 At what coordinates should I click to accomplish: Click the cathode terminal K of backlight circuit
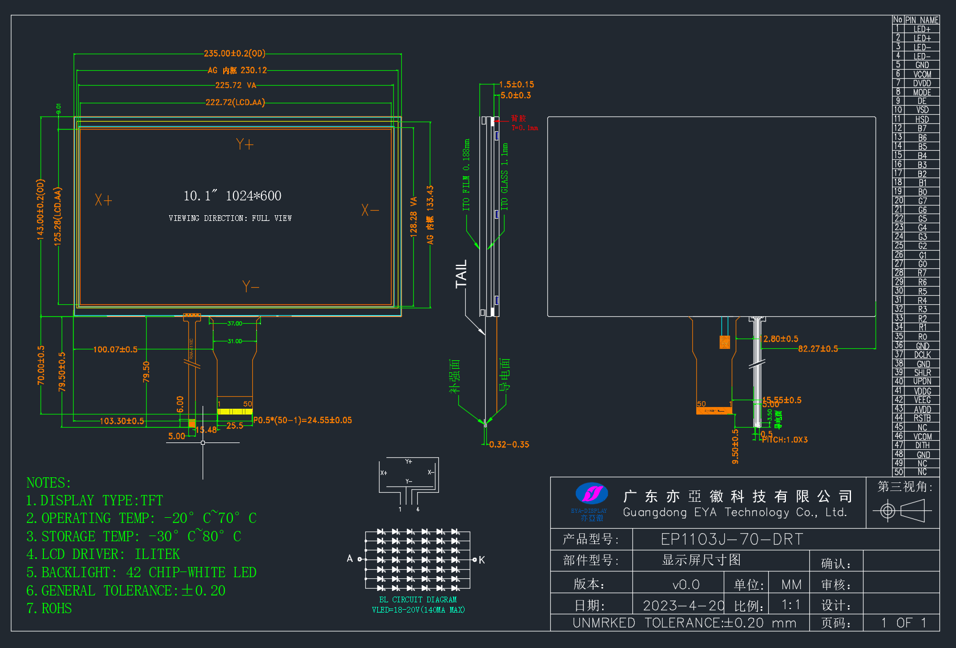(482, 560)
